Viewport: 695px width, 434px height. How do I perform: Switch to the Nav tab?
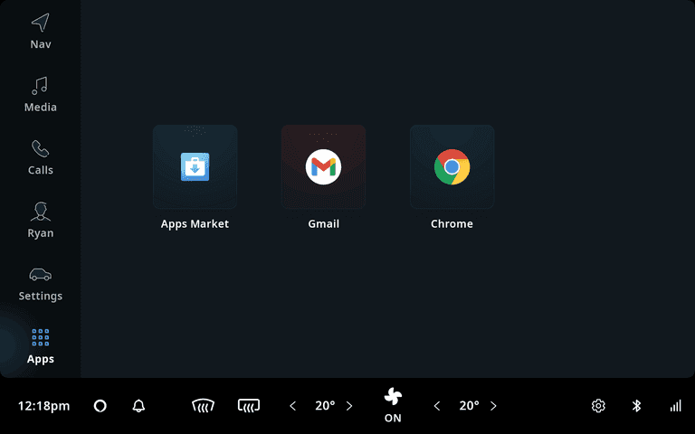[x=40, y=31]
